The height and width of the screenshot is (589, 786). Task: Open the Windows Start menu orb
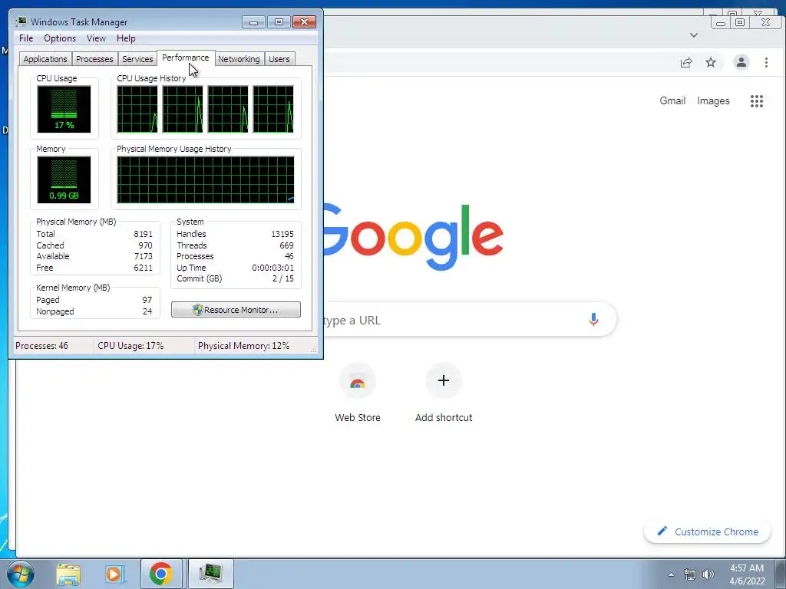[x=21, y=574]
